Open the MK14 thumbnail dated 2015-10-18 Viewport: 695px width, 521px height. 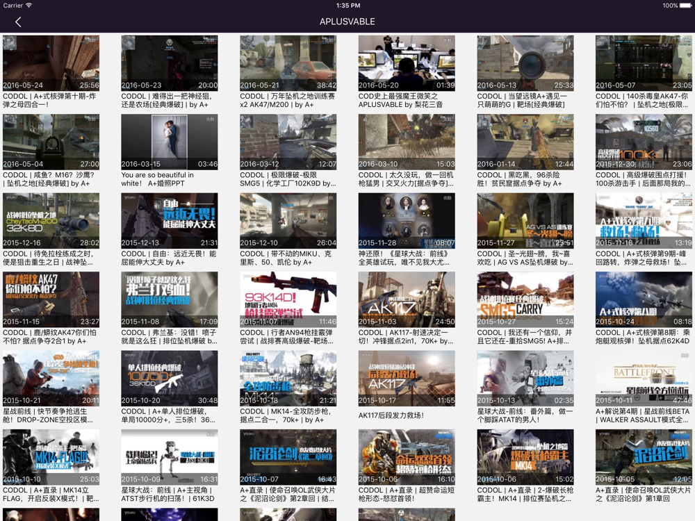coord(288,379)
